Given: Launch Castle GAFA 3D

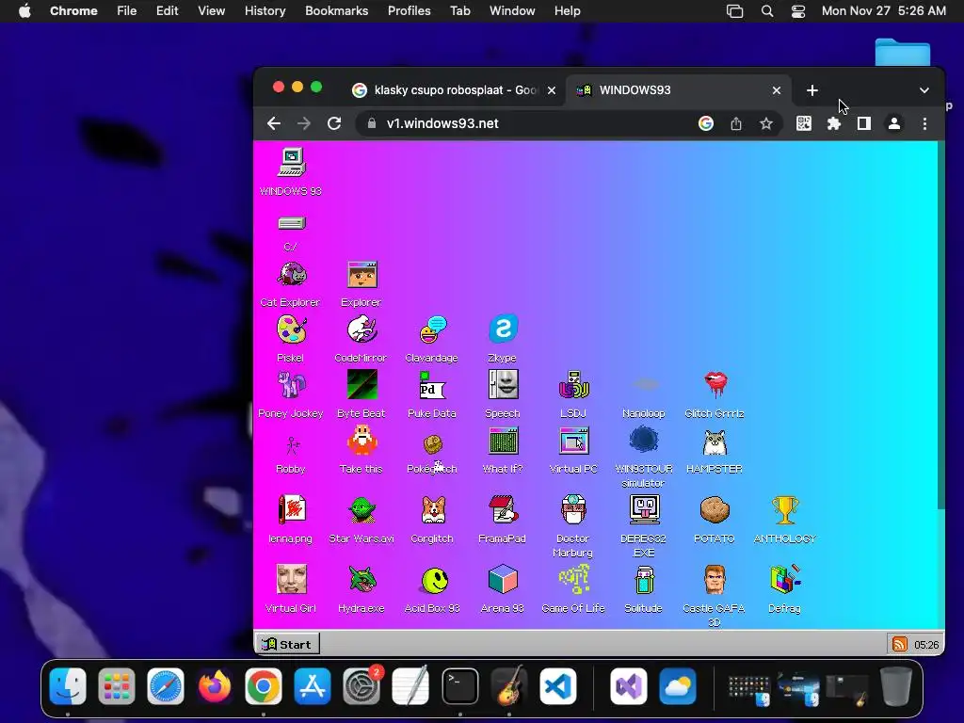Looking at the screenshot, I should tap(715, 579).
